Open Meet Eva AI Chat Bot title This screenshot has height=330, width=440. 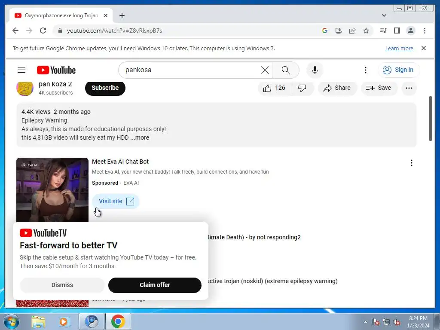tap(120, 162)
